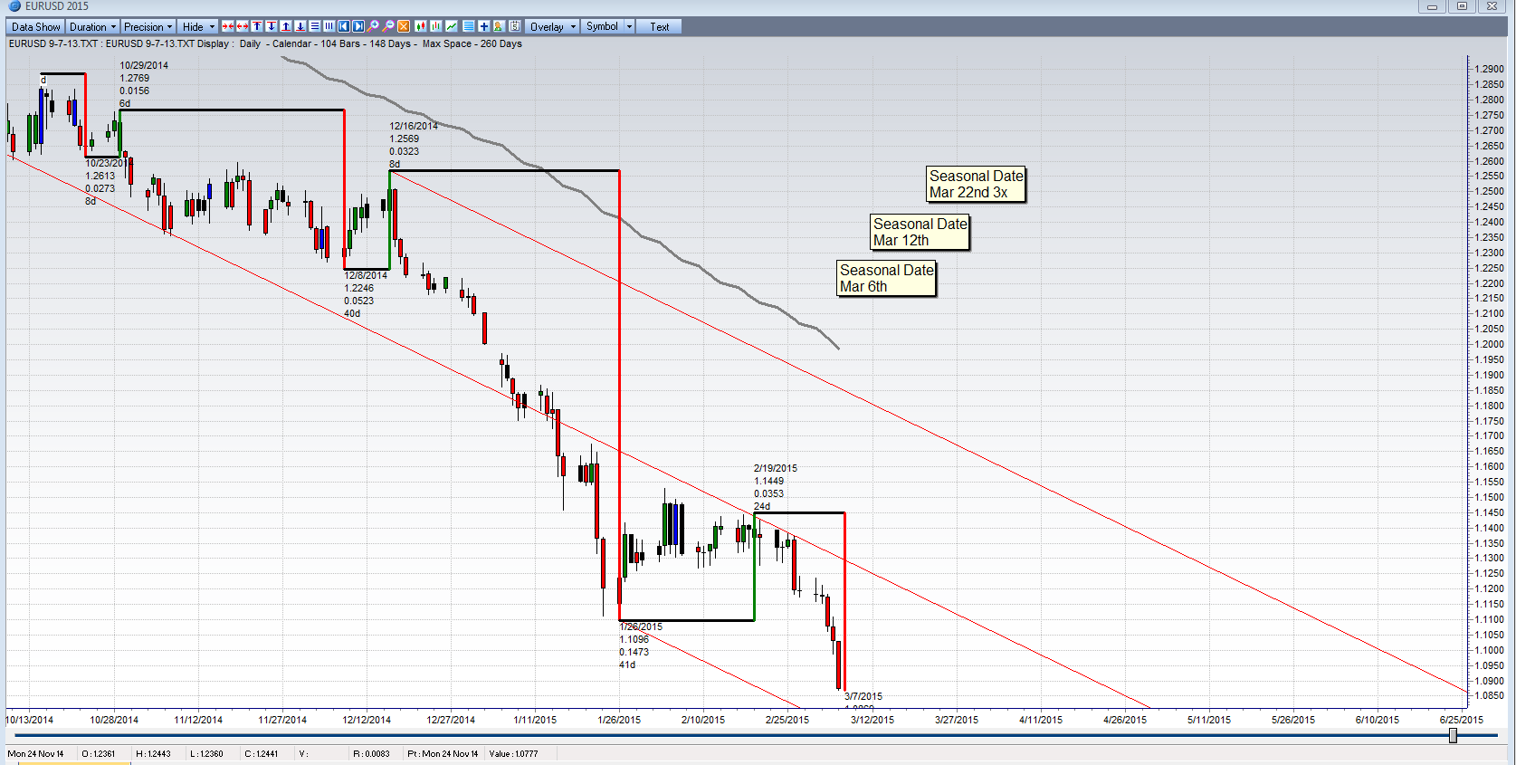Click the 12/8/2014 swing annotation
Viewport: 1516px width, 765px height.
click(366, 294)
